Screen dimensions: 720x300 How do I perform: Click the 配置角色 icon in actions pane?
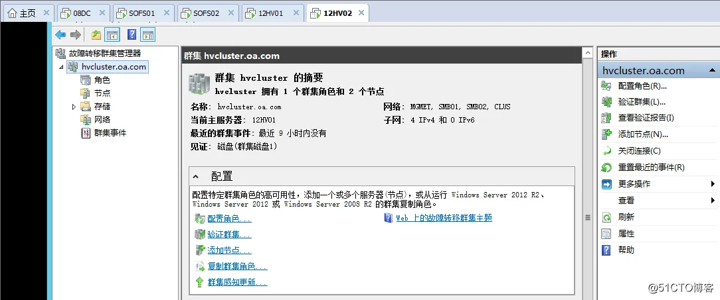606,85
